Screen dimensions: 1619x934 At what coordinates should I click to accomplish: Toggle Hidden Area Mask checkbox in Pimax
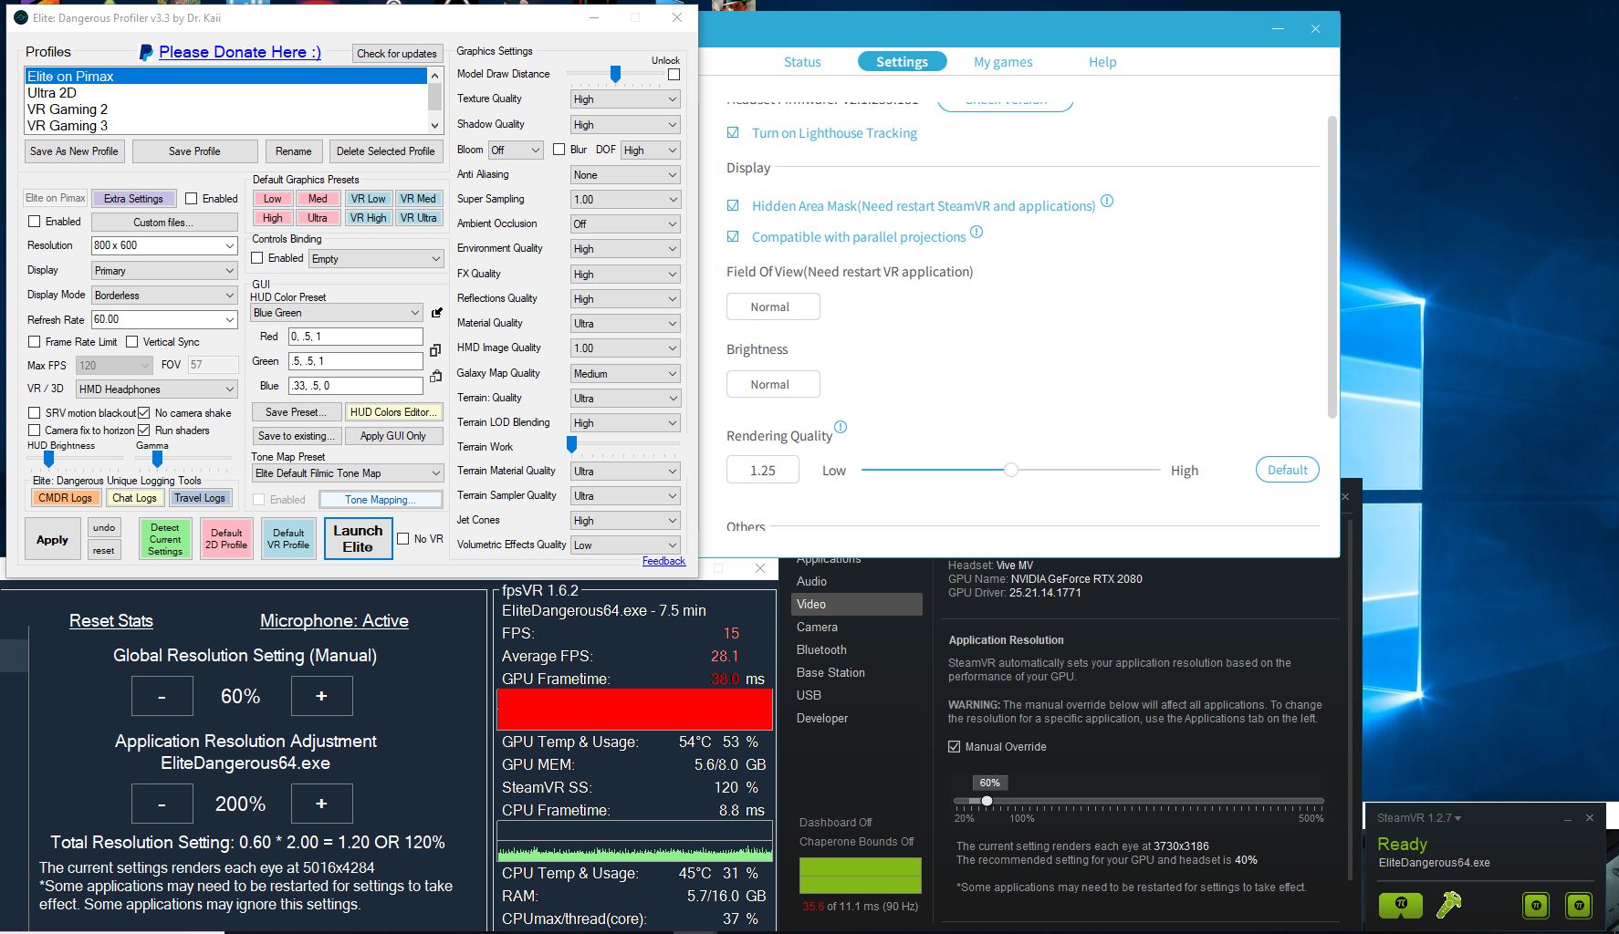click(x=733, y=206)
